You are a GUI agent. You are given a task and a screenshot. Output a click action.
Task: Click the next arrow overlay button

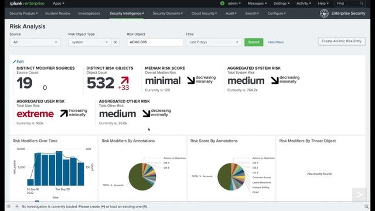tap(359, 195)
